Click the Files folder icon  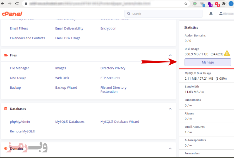[6, 55]
